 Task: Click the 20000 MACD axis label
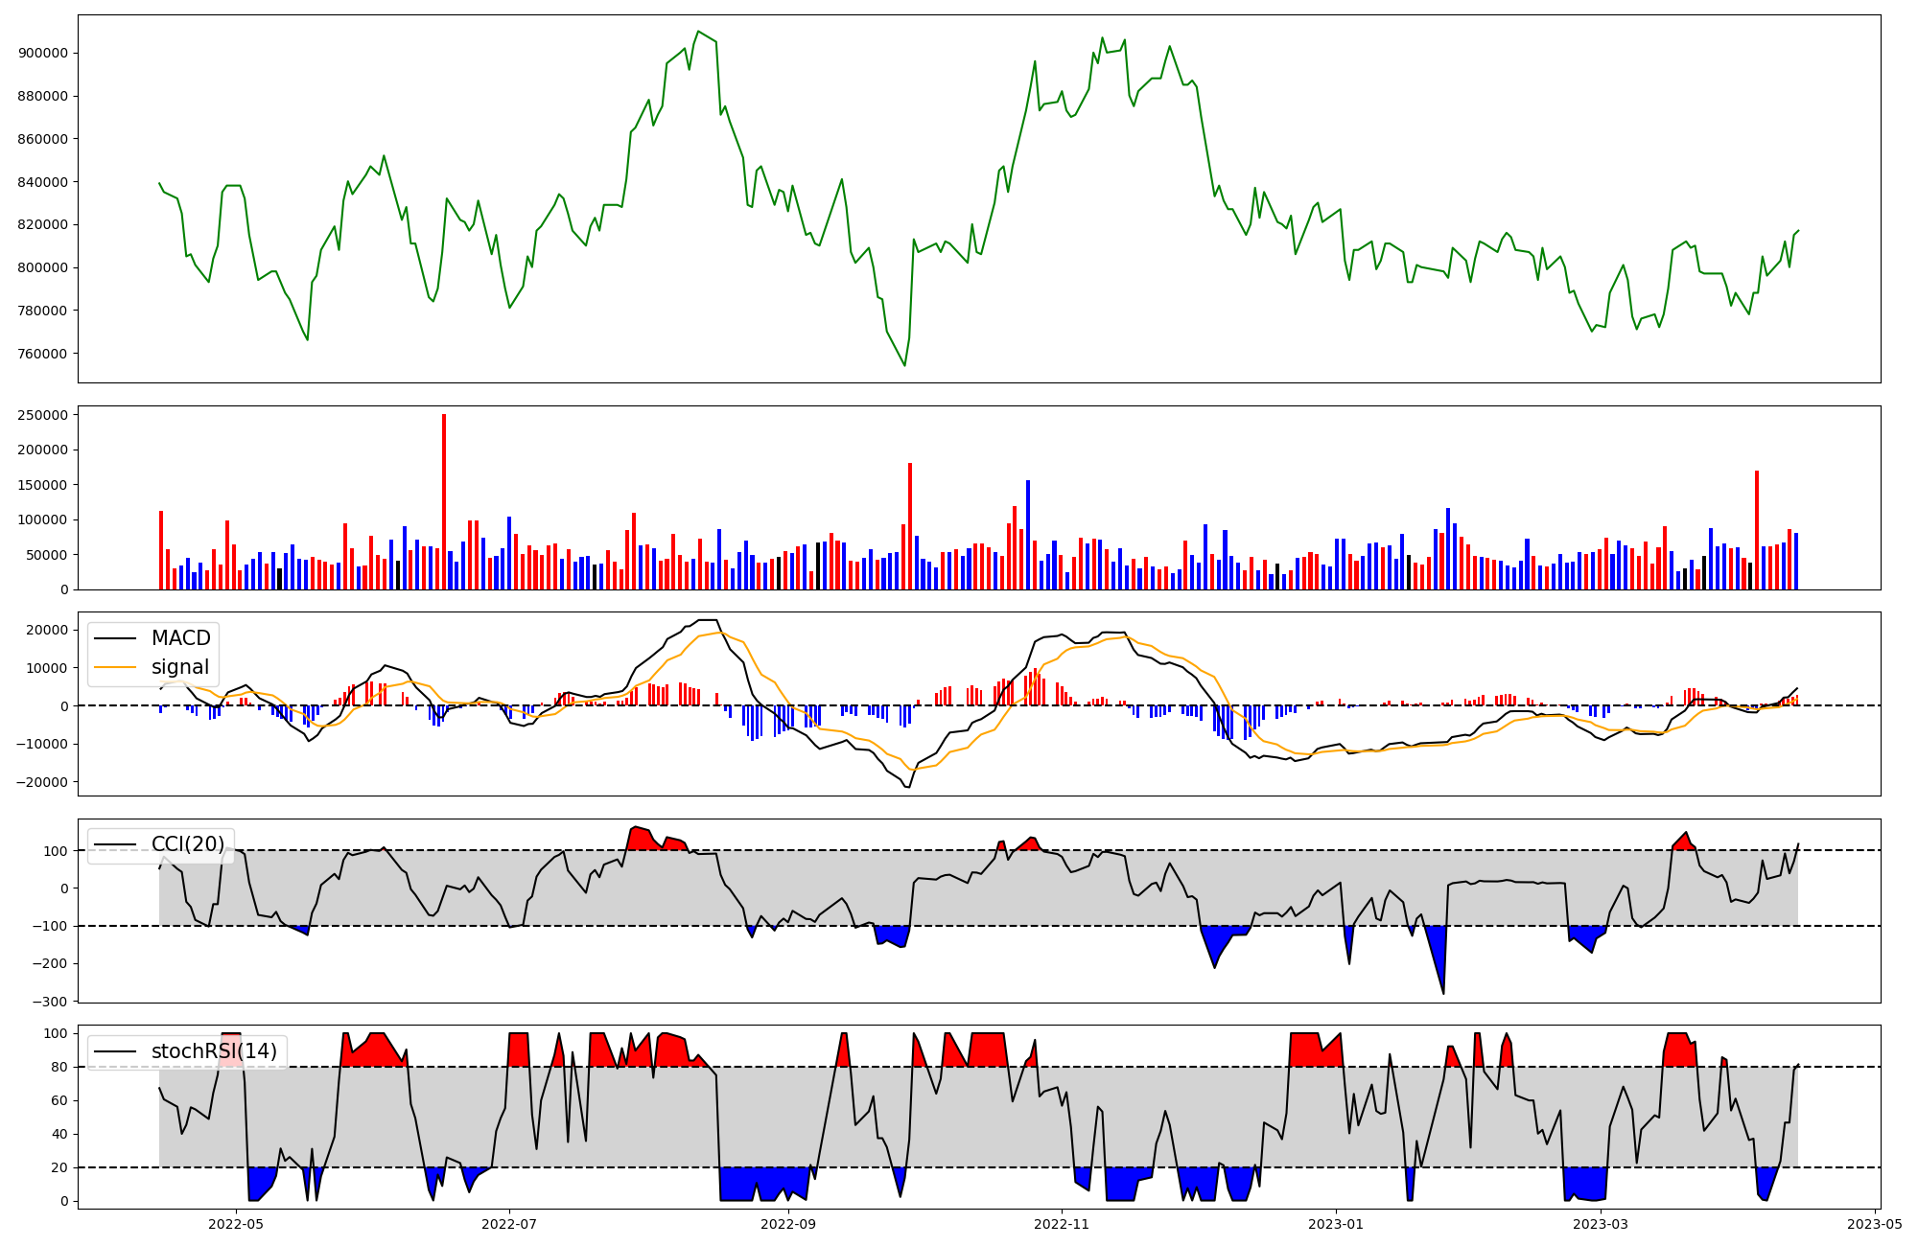47,630
